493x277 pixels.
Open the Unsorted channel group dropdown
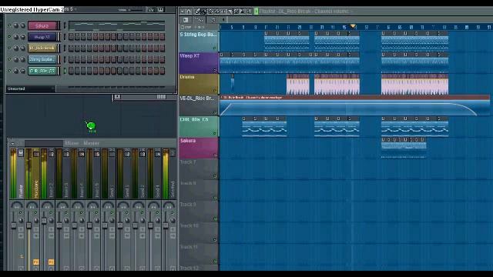coord(31,89)
